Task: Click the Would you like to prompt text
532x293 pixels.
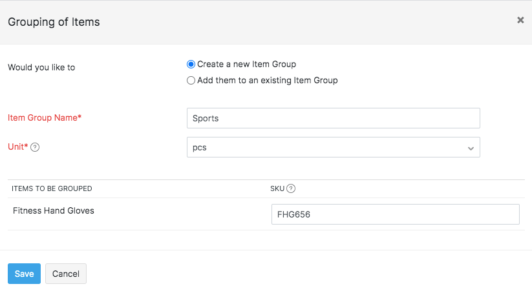Action: pos(41,67)
